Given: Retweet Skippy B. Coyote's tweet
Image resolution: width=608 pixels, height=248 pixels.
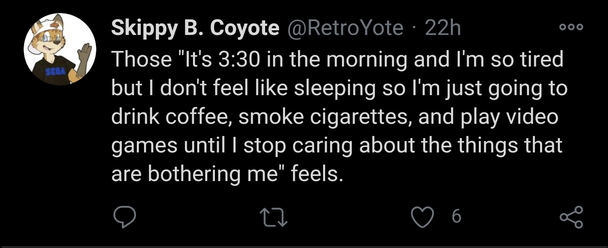Looking at the screenshot, I should click(x=273, y=217).
